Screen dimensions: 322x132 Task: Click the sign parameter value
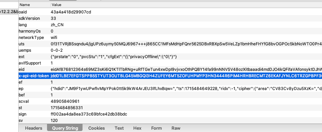(89, 114)
